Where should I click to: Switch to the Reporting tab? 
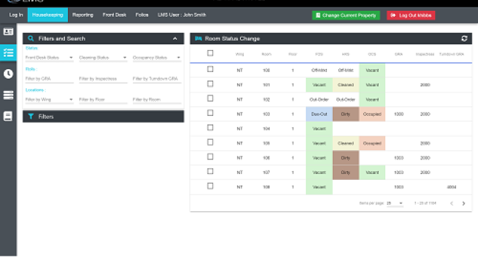pyautogui.click(x=82, y=15)
